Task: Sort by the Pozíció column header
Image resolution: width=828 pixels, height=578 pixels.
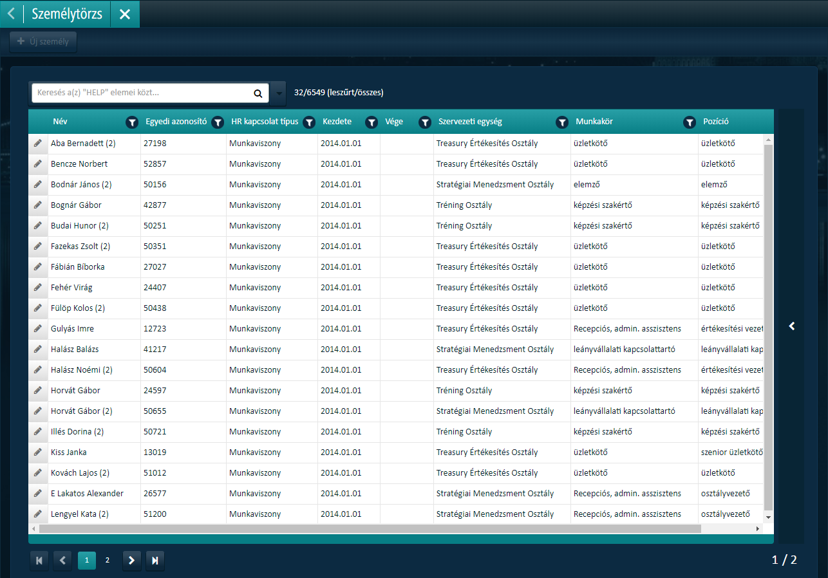Action: pos(716,122)
